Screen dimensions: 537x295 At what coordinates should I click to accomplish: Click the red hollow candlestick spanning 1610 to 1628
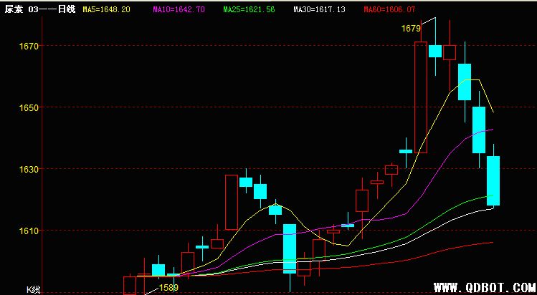pyautogui.click(x=232, y=202)
